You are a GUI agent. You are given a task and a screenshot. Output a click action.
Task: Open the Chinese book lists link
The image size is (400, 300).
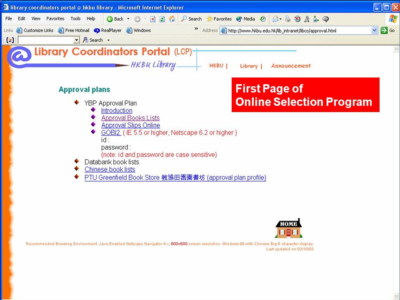(110, 170)
